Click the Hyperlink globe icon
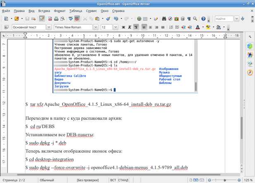Image resolution: width=255 pixels, height=183 pixels. [139, 19]
